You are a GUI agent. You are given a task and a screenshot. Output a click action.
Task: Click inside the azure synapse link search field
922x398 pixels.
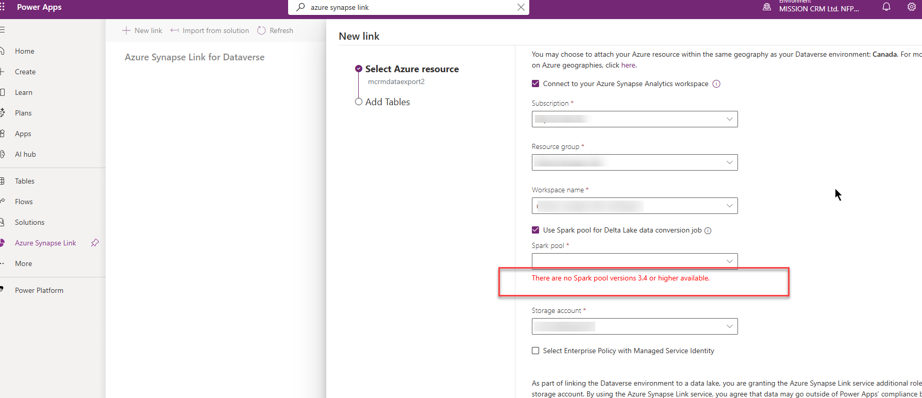point(410,7)
